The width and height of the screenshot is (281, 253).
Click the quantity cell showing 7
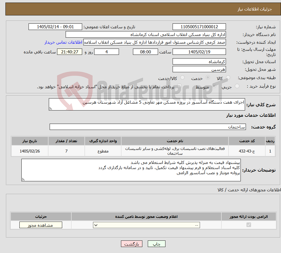pyautogui.click(x=66, y=151)
